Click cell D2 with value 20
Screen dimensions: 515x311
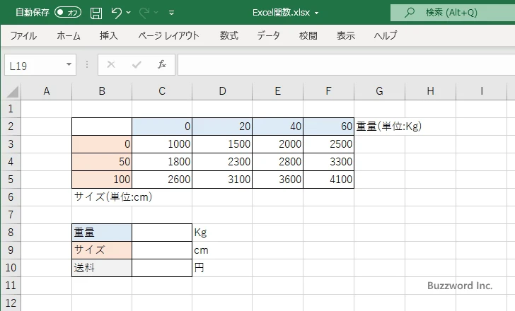222,127
